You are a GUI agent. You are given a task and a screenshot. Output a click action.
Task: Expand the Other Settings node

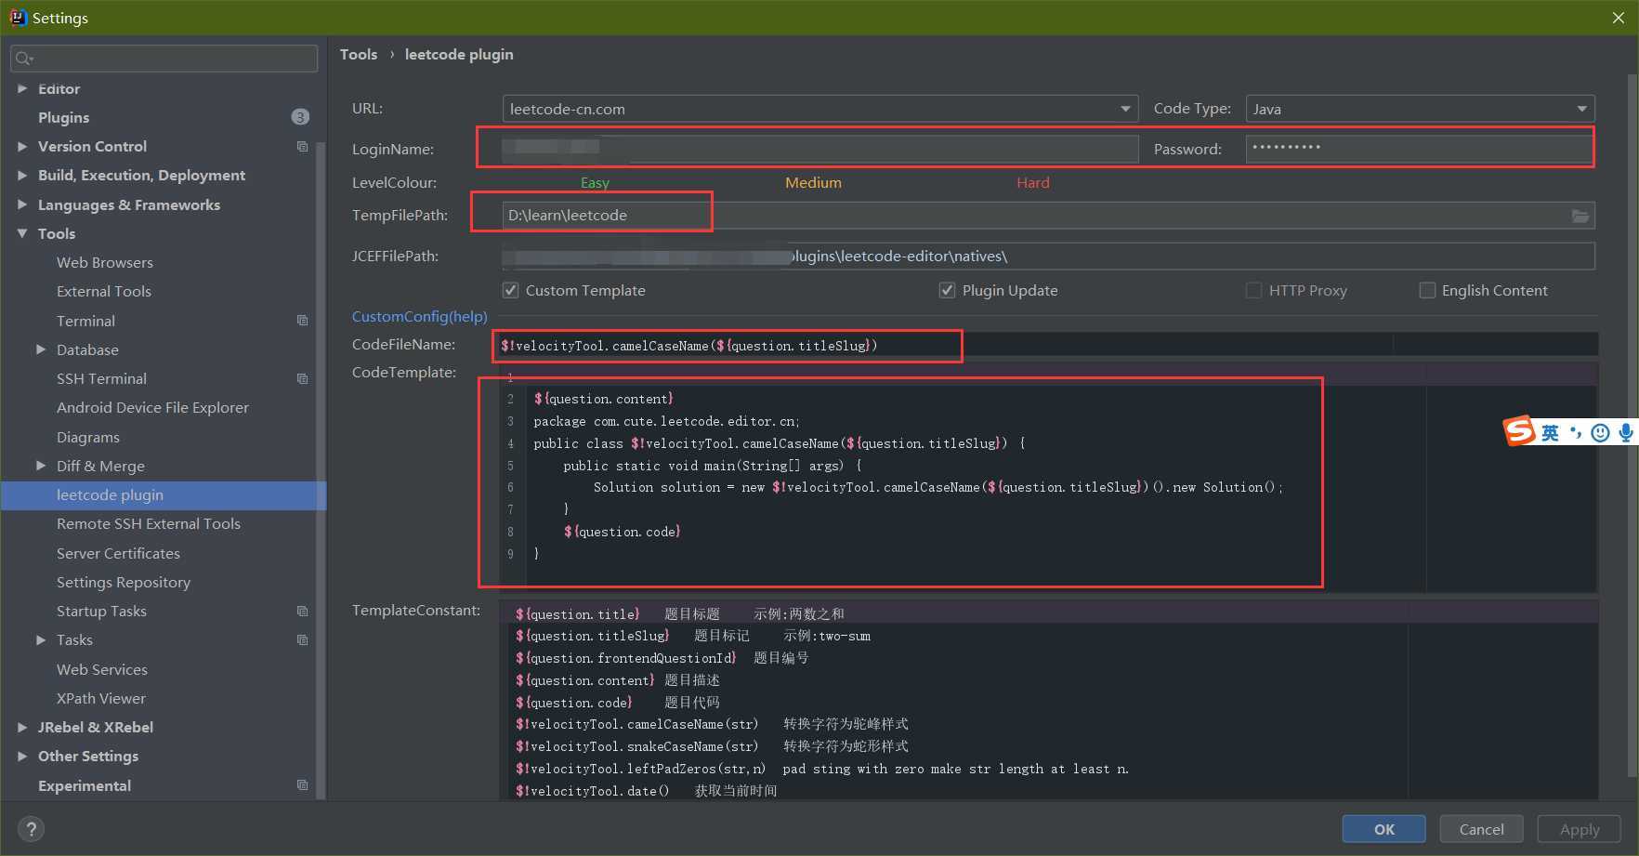coord(22,756)
